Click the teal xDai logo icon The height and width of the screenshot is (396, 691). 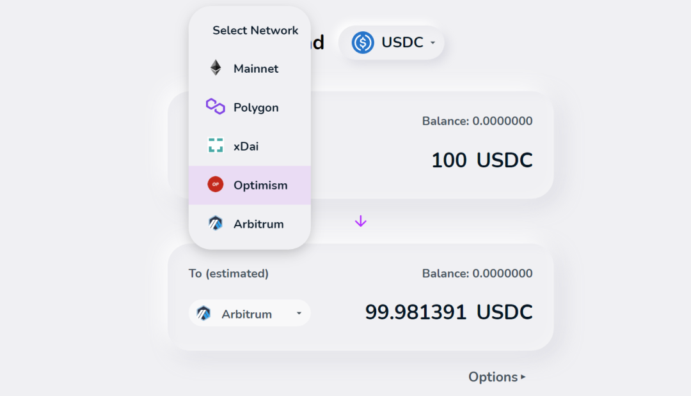pyautogui.click(x=216, y=145)
